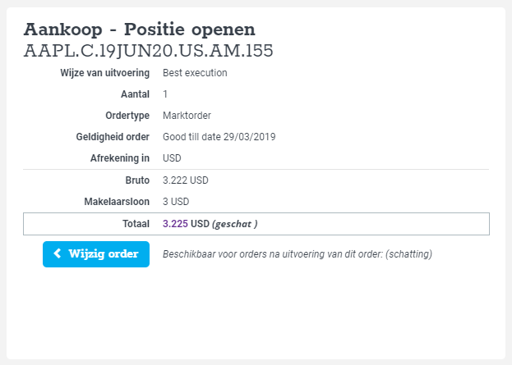Click the Afrekening in label

point(120,158)
